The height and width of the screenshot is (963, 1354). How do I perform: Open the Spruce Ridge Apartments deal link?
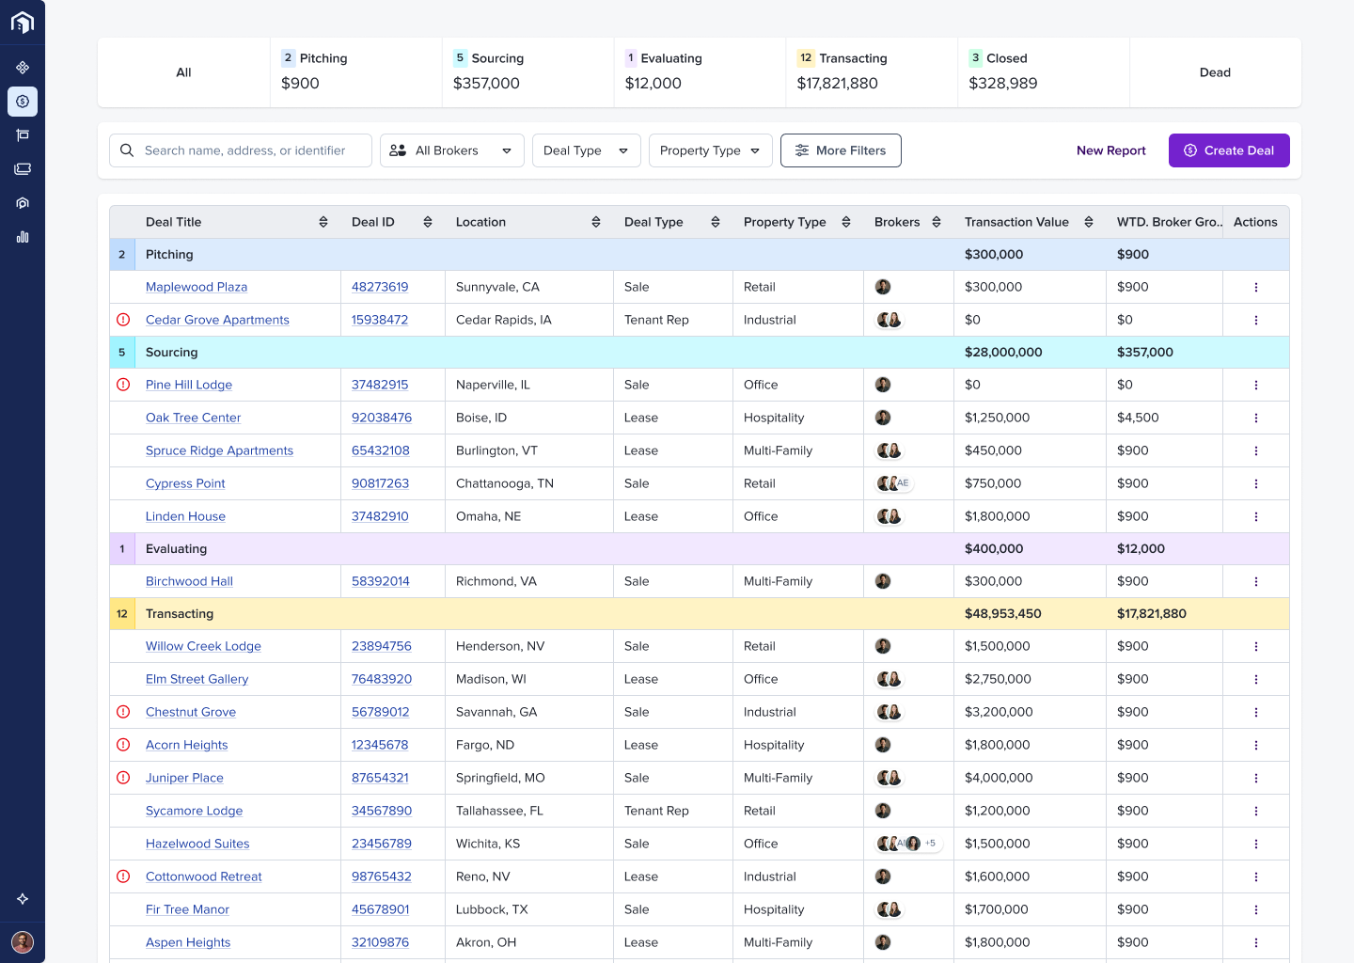tap(219, 450)
